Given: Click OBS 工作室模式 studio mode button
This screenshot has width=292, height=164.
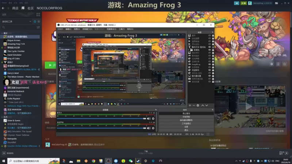Looking at the screenshot, I should click(186, 124).
